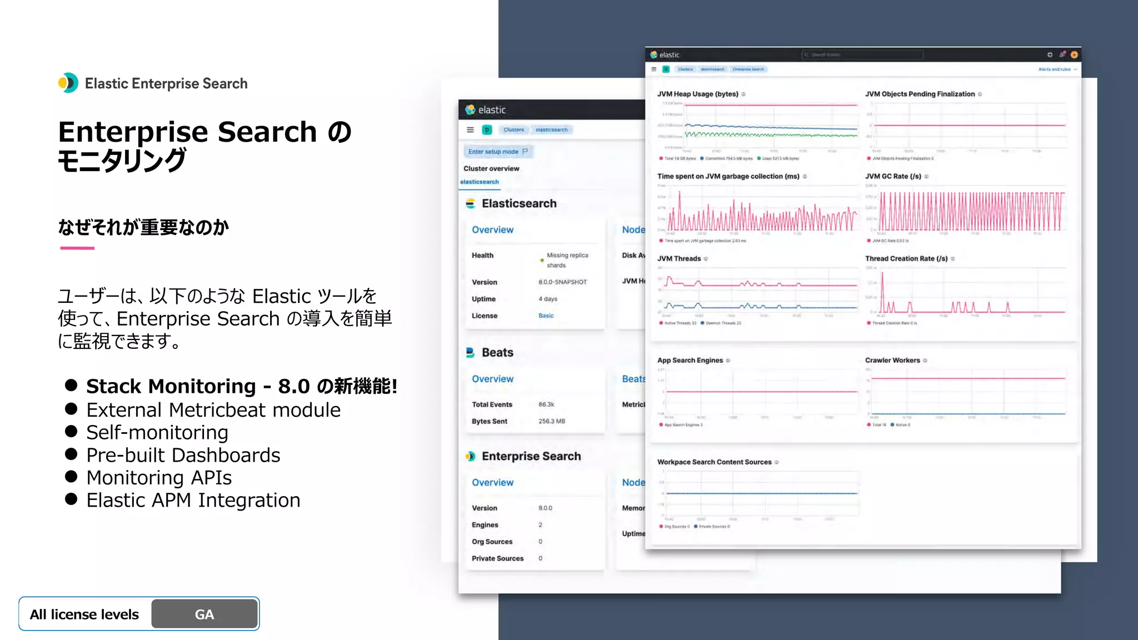Screen dimensions: 1138x640
Task: Click the info icon next to Crawler Workers
Action: click(925, 361)
